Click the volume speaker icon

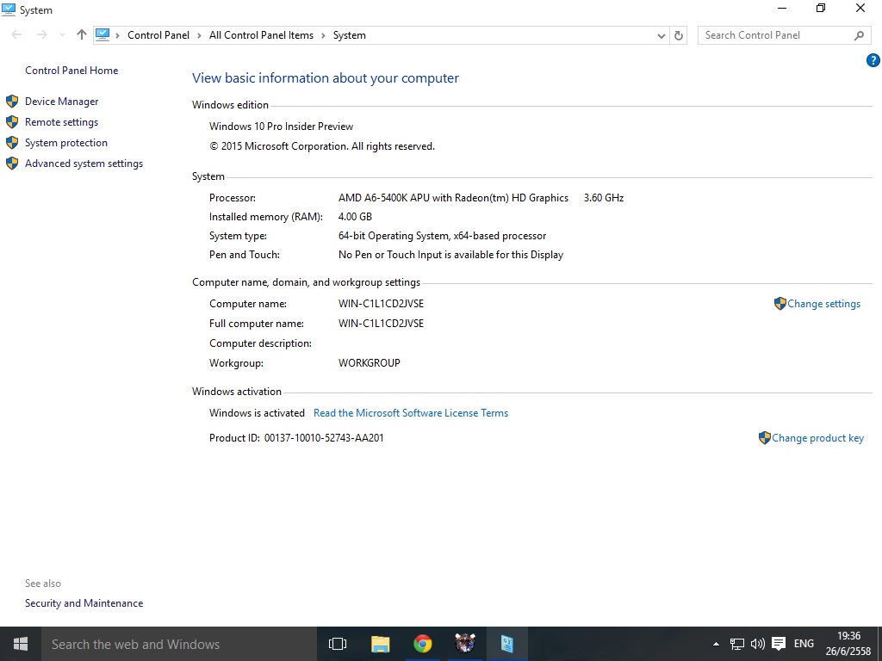tap(758, 644)
